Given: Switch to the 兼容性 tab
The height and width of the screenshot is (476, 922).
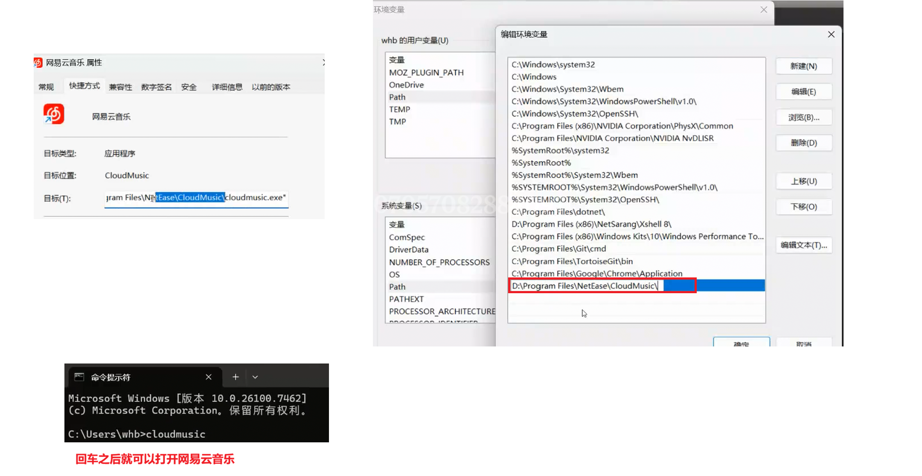Looking at the screenshot, I should (x=120, y=87).
